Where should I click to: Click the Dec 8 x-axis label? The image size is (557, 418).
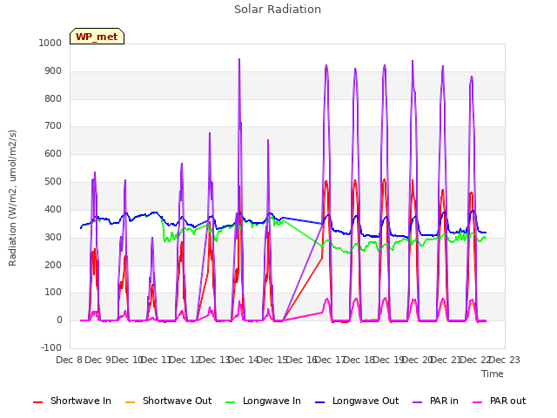pyautogui.click(x=70, y=360)
